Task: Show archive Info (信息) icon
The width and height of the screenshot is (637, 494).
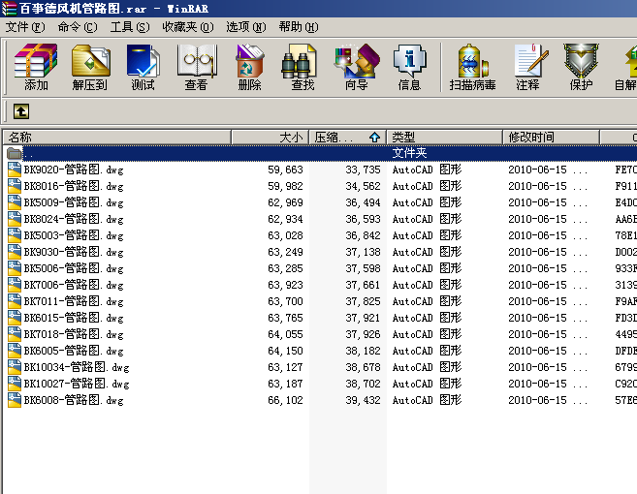Action: point(409,68)
